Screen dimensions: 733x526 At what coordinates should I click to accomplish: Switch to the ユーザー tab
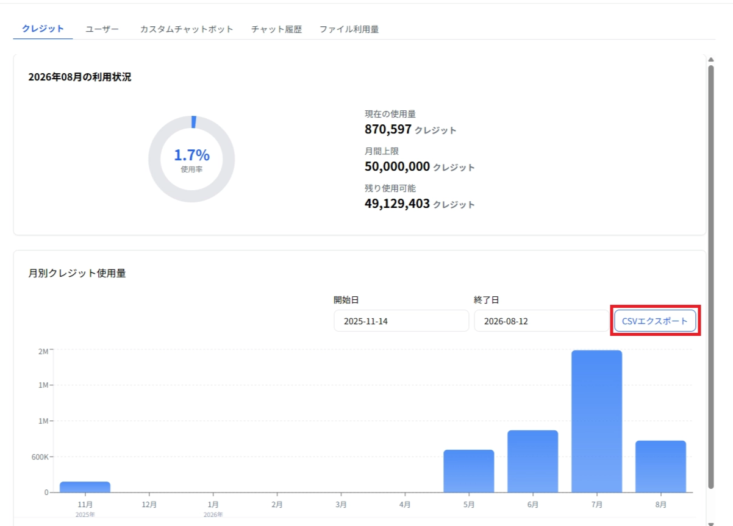[x=102, y=29]
